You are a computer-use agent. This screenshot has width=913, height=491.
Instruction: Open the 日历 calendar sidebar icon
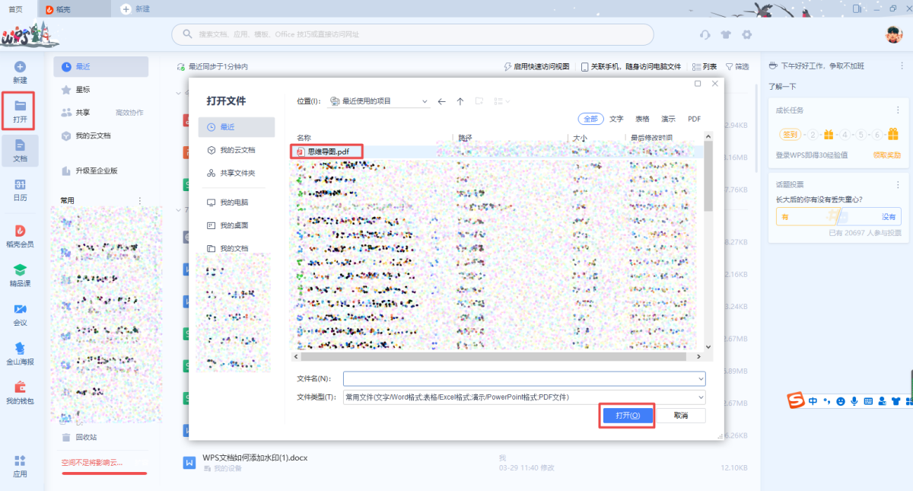coord(21,190)
